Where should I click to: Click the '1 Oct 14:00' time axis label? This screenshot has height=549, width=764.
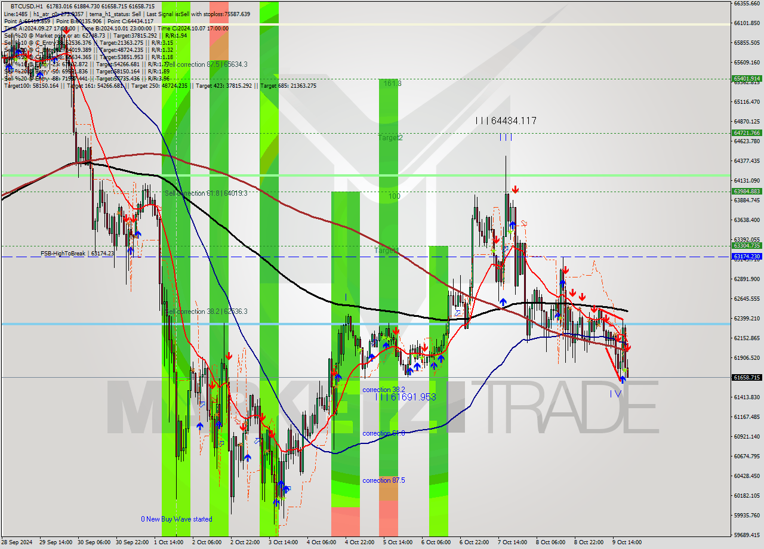(x=168, y=542)
